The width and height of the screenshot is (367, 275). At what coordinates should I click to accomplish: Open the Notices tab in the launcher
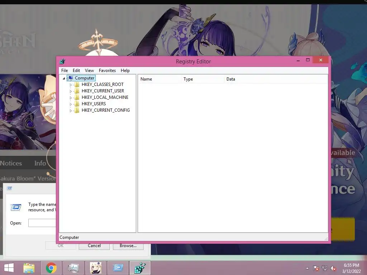pyautogui.click(x=11, y=163)
